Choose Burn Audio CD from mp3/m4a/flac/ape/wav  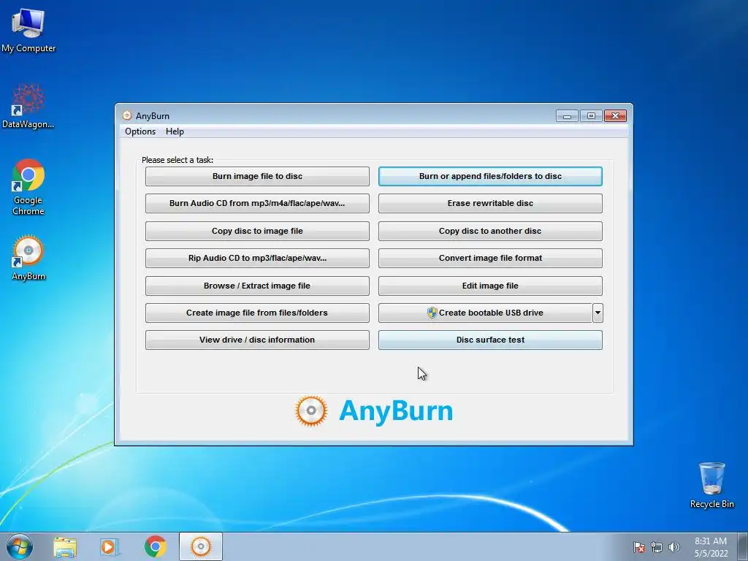[257, 203]
